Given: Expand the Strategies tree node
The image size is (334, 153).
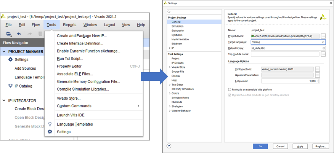Looking at the screenshot, I should [170, 106].
